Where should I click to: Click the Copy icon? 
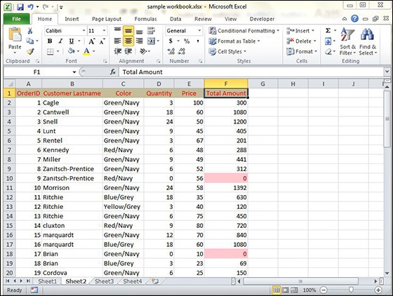coord(30,41)
